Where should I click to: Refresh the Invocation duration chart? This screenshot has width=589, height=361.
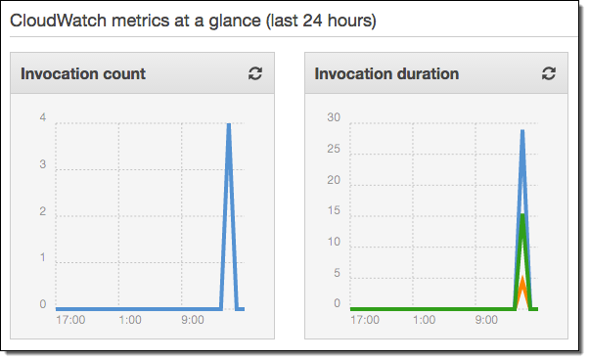coord(549,73)
